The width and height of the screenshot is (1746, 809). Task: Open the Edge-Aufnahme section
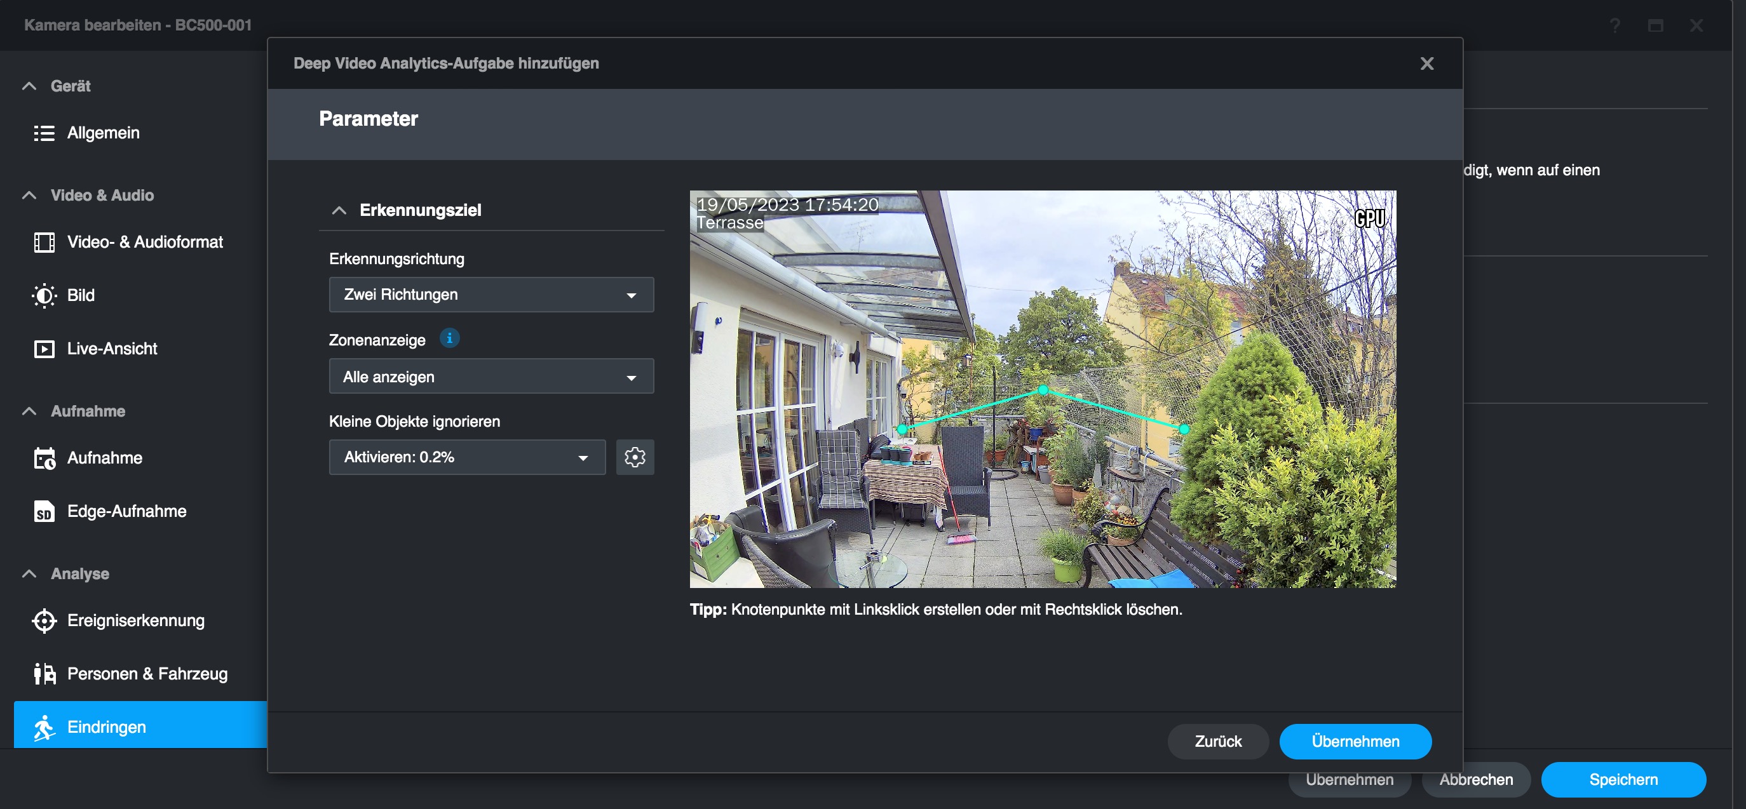[126, 511]
